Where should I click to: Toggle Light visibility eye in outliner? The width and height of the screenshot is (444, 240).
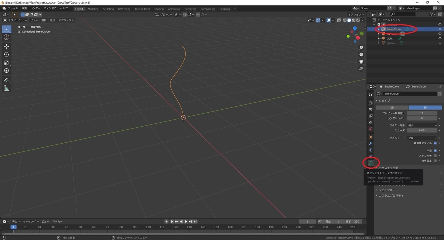point(440,38)
